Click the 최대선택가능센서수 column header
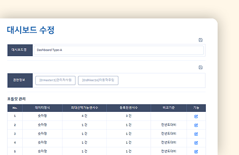The height and width of the screenshot is (155, 239). point(84,108)
